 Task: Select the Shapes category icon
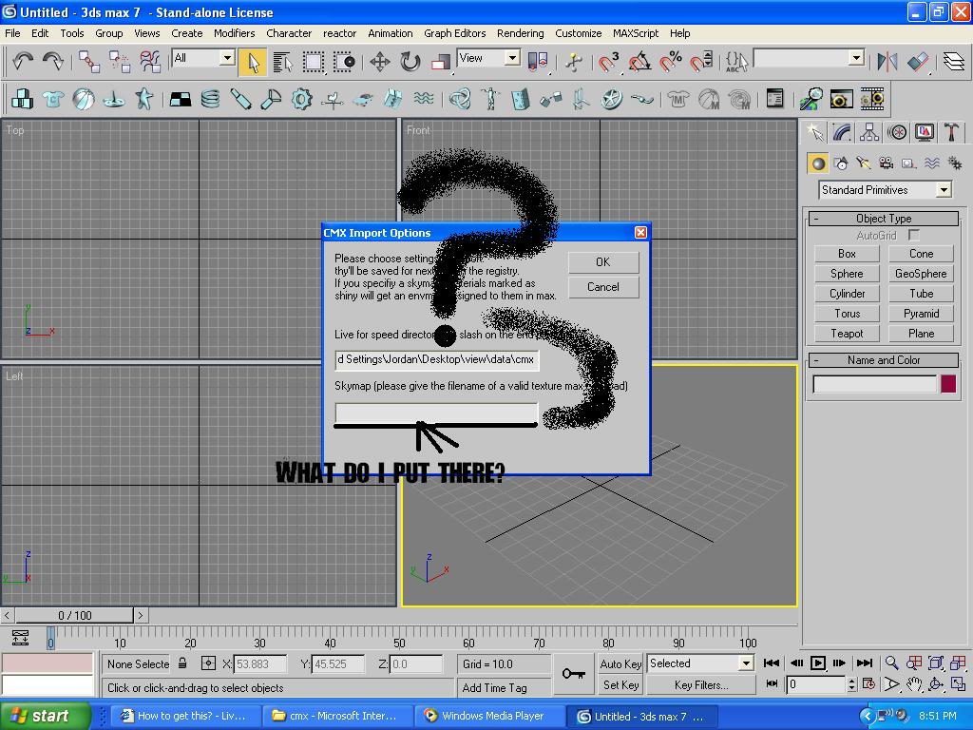pyautogui.click(x=842, y=163)
